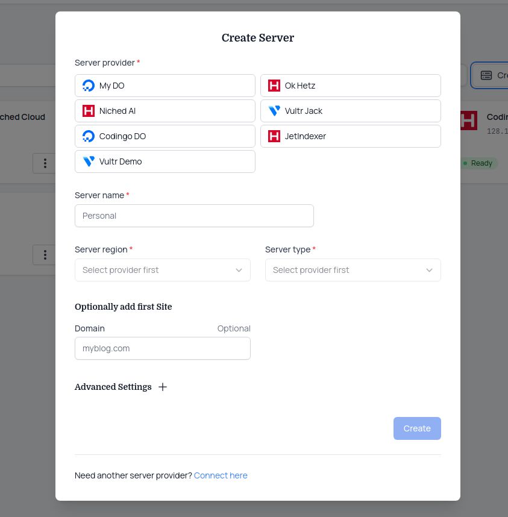This screenshot has width=508, height=517.
Task: Click the Hetzner icon beside JetIndexer
Action: coord(274,136)
